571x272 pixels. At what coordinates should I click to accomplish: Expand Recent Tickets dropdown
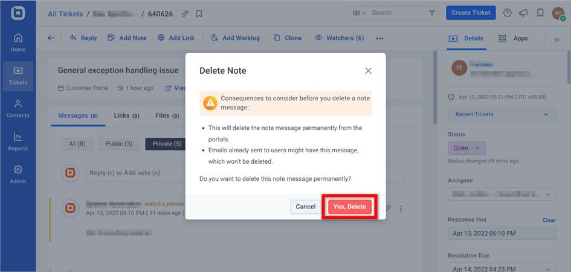tap(502, 114)
